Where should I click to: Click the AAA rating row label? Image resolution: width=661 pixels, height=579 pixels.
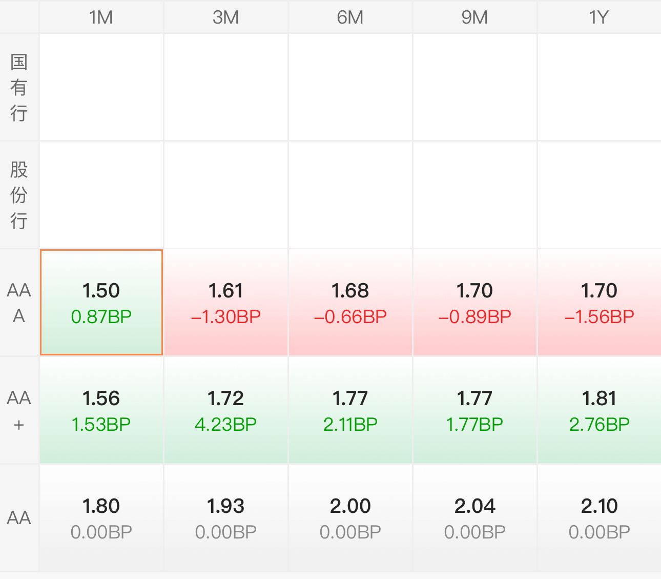19,303
